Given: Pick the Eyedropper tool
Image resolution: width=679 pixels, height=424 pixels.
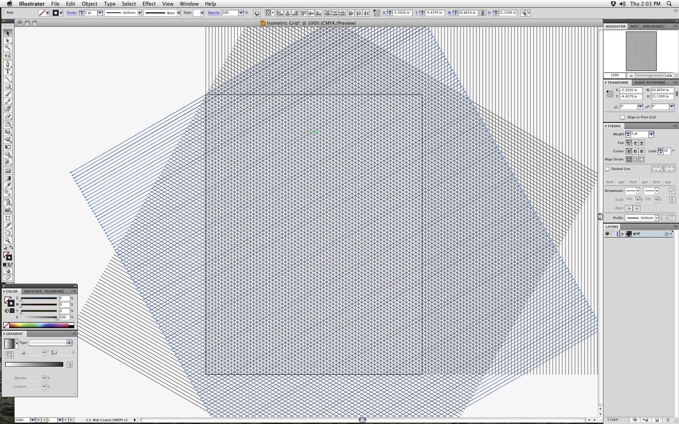Looking at the screenshot, I should tap(7, 185).
